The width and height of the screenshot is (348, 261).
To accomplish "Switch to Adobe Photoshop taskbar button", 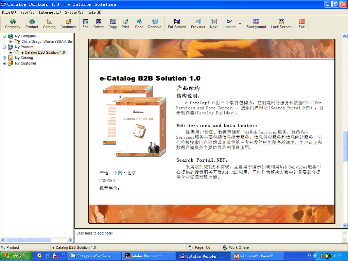I will [149, 256].
